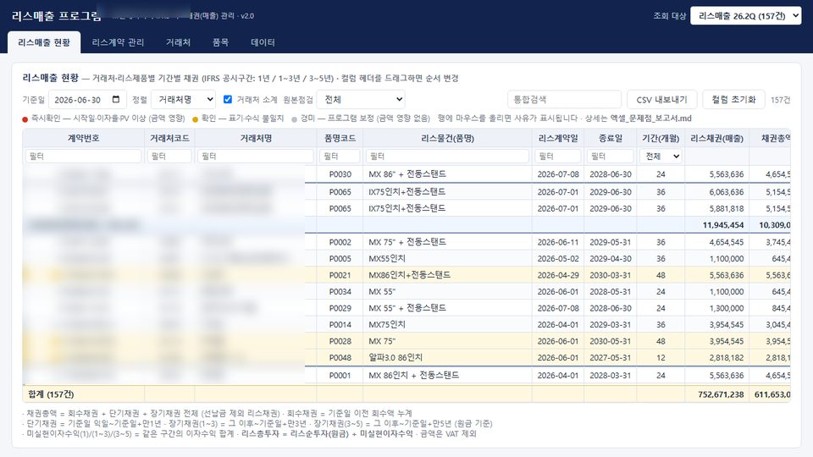Select the MX55인치 item cell
The image size is (813, 457).
click(447, 259)
